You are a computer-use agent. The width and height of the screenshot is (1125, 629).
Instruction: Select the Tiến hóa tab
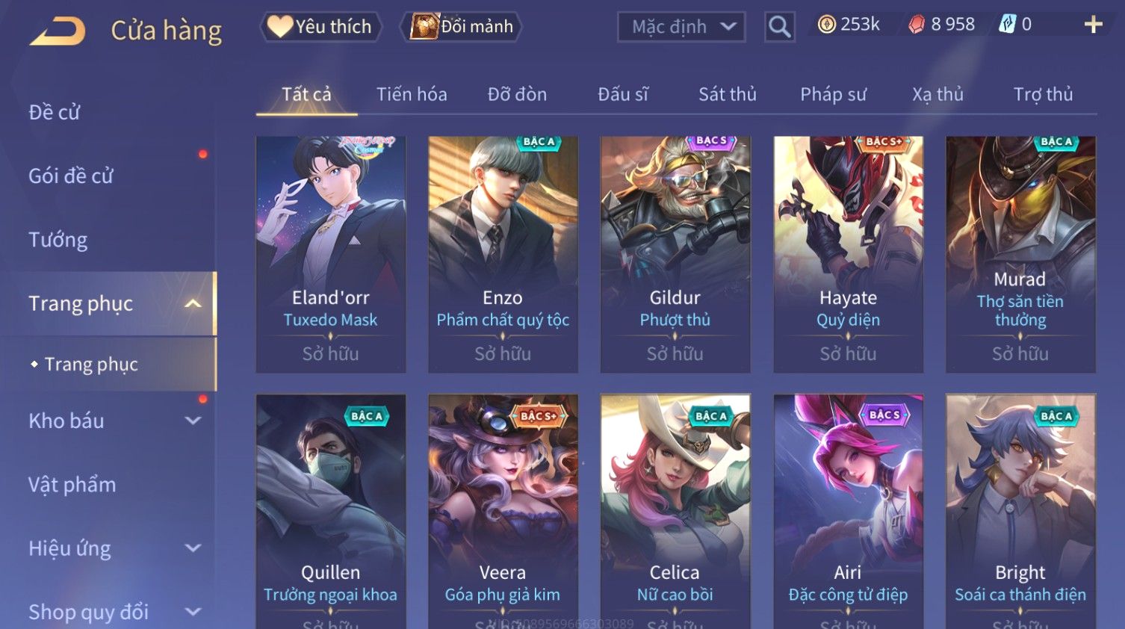pos(412,94)
